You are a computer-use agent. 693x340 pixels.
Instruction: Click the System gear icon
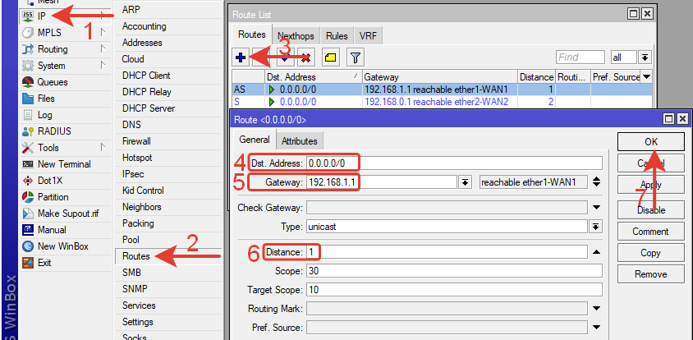[27, 66]
